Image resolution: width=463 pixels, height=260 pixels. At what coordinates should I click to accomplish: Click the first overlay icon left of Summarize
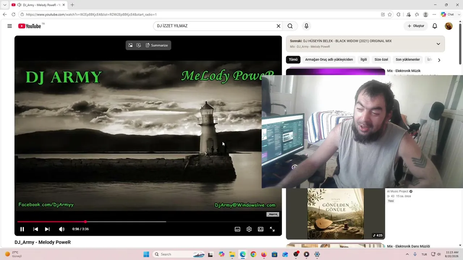pos(130,45)
